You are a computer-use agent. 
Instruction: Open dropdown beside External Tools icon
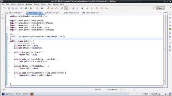(33, 8)
